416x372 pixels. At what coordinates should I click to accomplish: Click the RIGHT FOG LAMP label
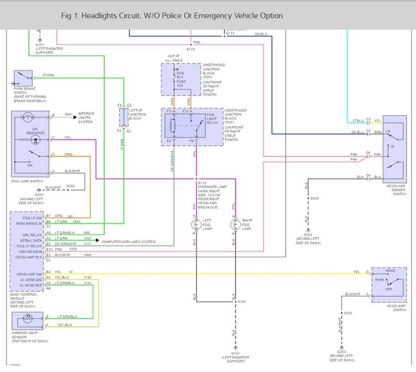point(247,225)
